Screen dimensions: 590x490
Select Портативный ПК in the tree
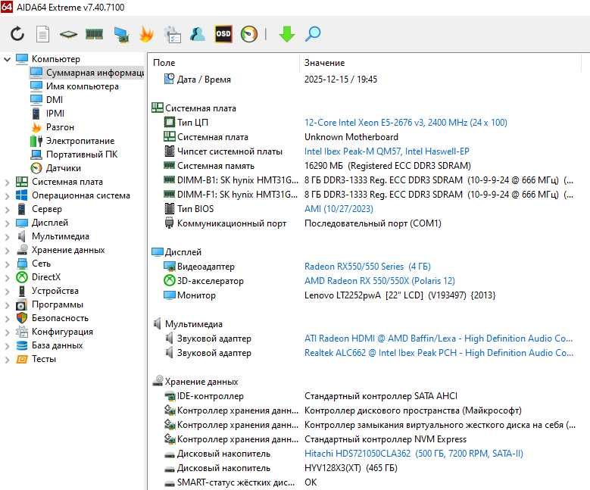point(74,154)
